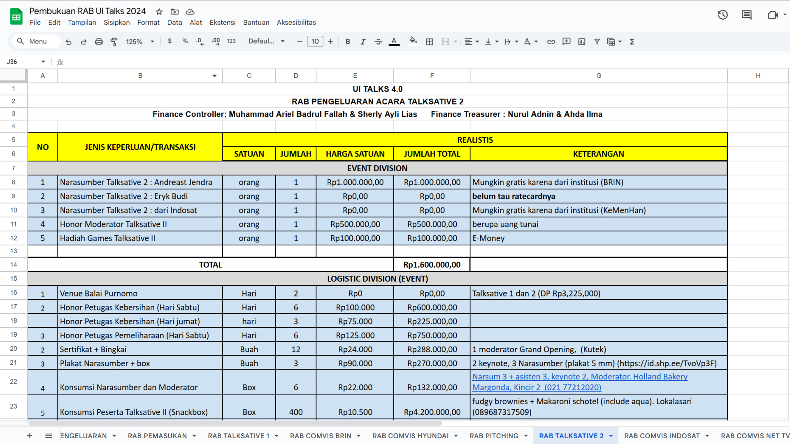Toggle strikethrough formatting

379,42
